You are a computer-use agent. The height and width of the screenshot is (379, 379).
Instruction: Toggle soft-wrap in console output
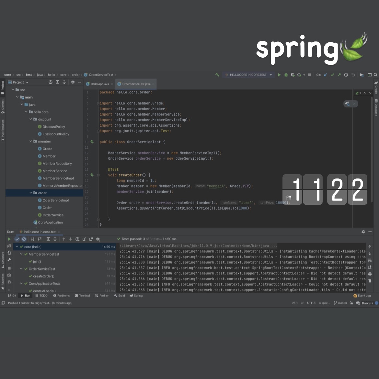tap(370, 260)
